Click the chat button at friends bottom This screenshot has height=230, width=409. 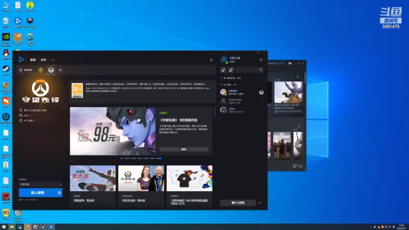click(238, 202)
